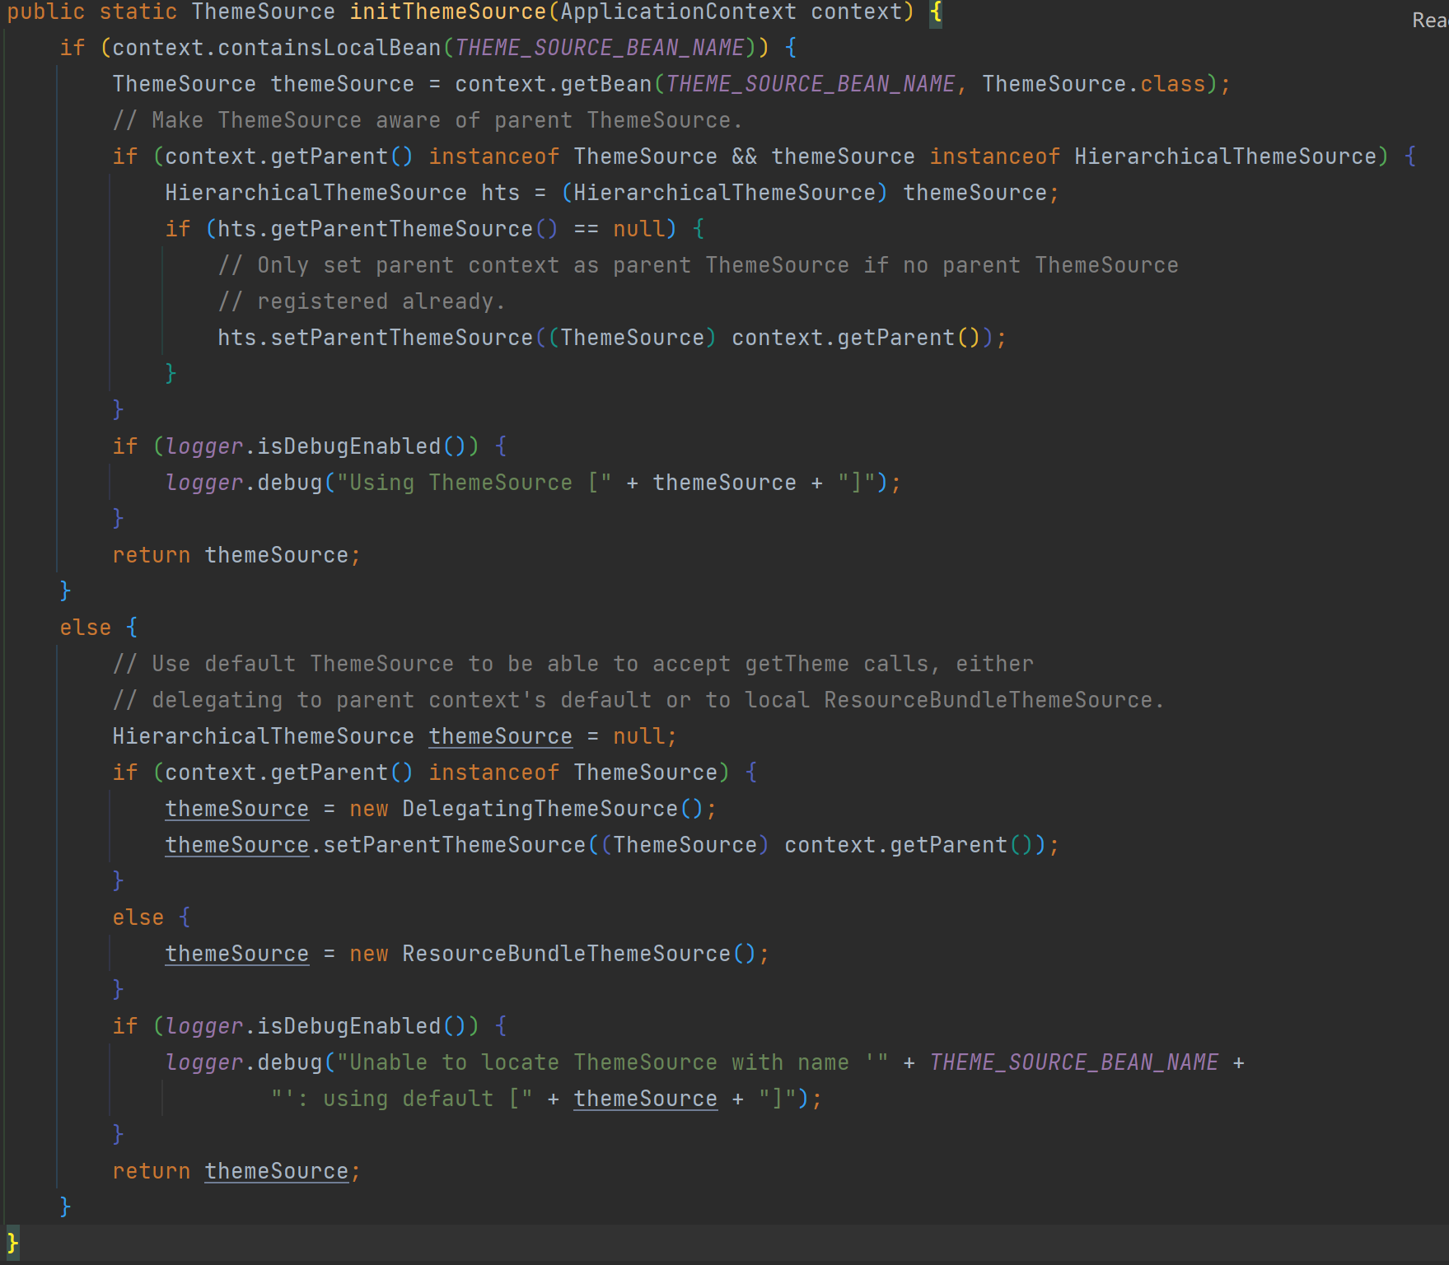This screenshot has width=1449, height=1265.
Task: Click THEME_SOURCE_BEAN_NAME in the "Unable to locate" line
Action: [x=1074, y=1062]
